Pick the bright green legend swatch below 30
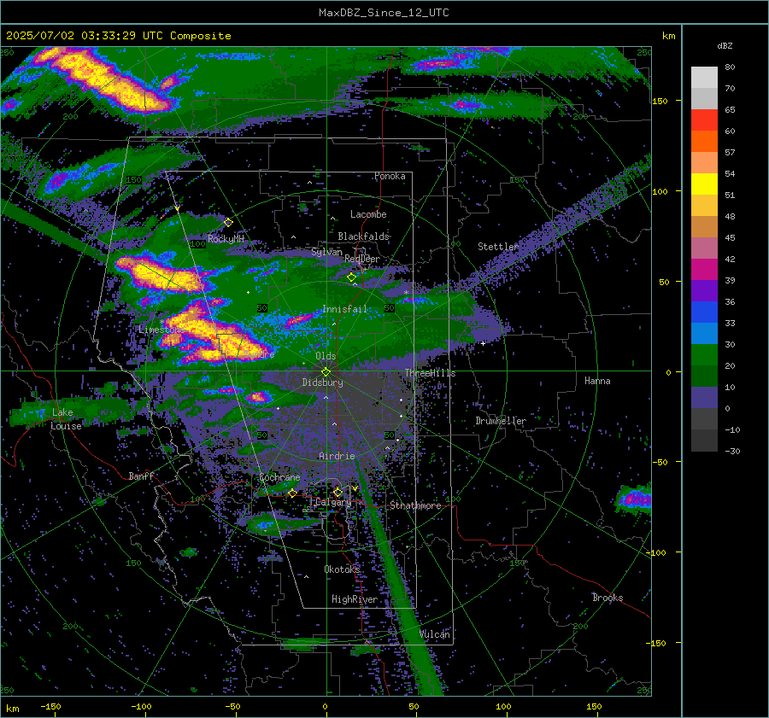The width and height of the screenshot is (769, 718). coord(704,355)
